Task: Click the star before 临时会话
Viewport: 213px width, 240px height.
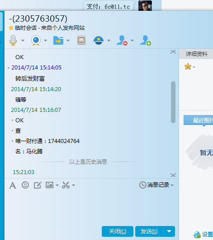Action: [11, 28]
